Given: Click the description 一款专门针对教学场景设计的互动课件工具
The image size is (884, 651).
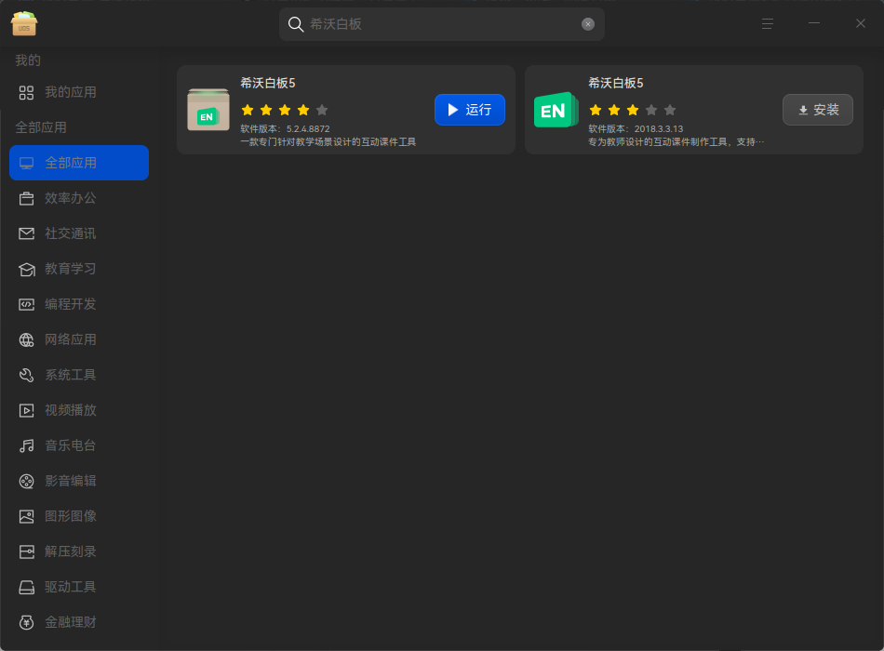Looking at the screenshot, I should click(x=328, y=142).
